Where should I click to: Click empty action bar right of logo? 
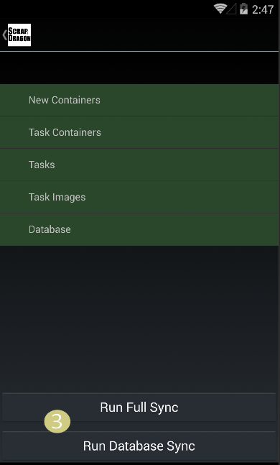click(x=154, y=35)
